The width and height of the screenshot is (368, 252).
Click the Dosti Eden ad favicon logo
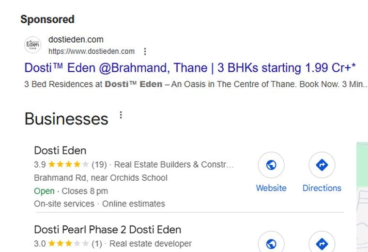[x=33, y=45]
